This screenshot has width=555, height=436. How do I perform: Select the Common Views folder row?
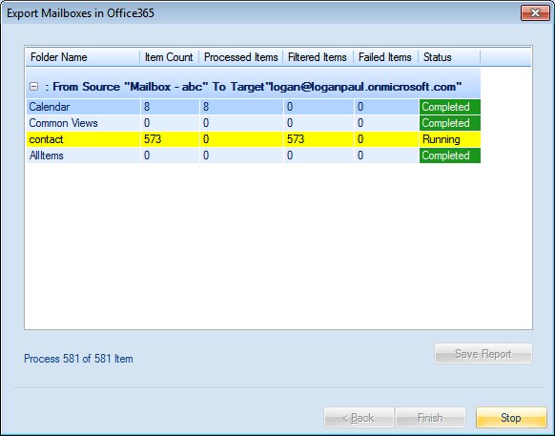point(254,123)
